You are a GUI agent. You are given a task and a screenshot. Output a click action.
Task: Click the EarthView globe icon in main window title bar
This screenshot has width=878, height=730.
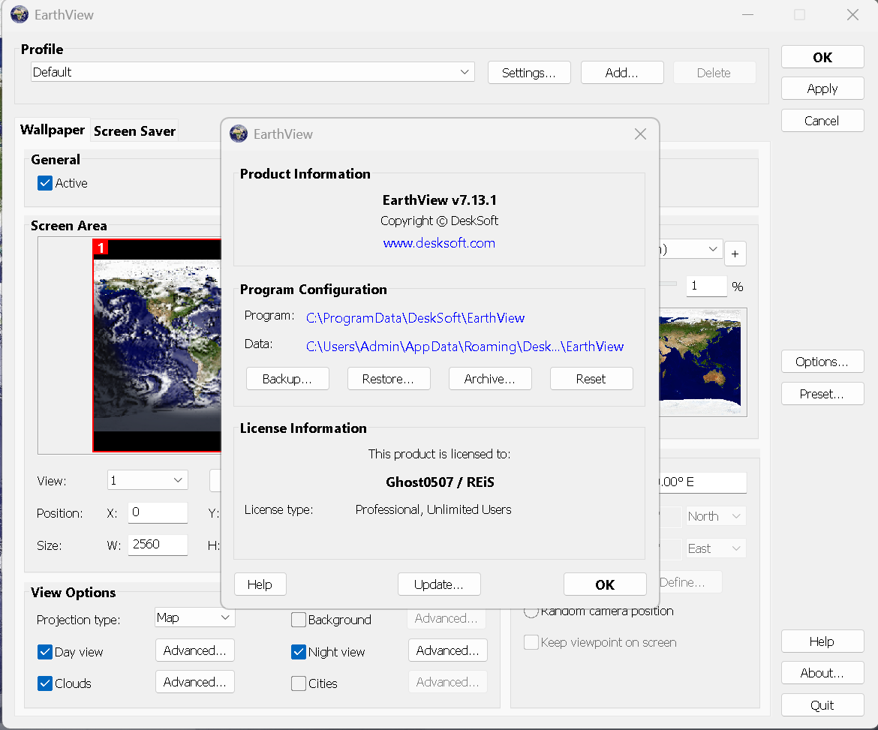20,14
